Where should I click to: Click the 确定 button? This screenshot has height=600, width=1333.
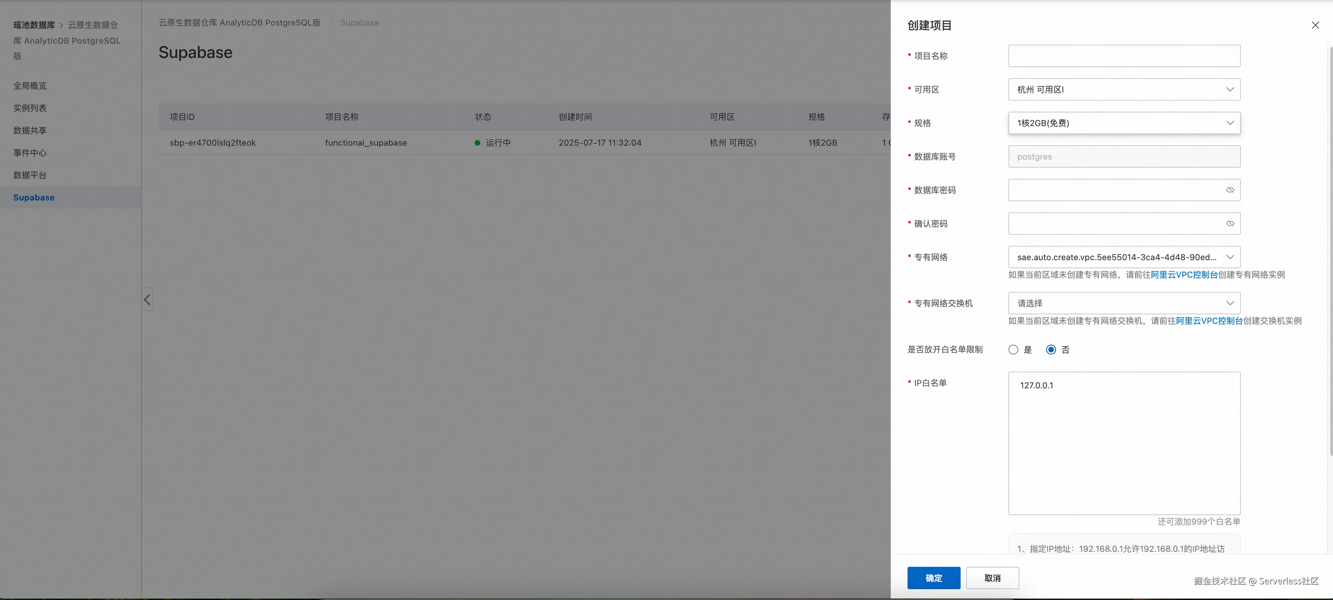[x=933, y=578]
